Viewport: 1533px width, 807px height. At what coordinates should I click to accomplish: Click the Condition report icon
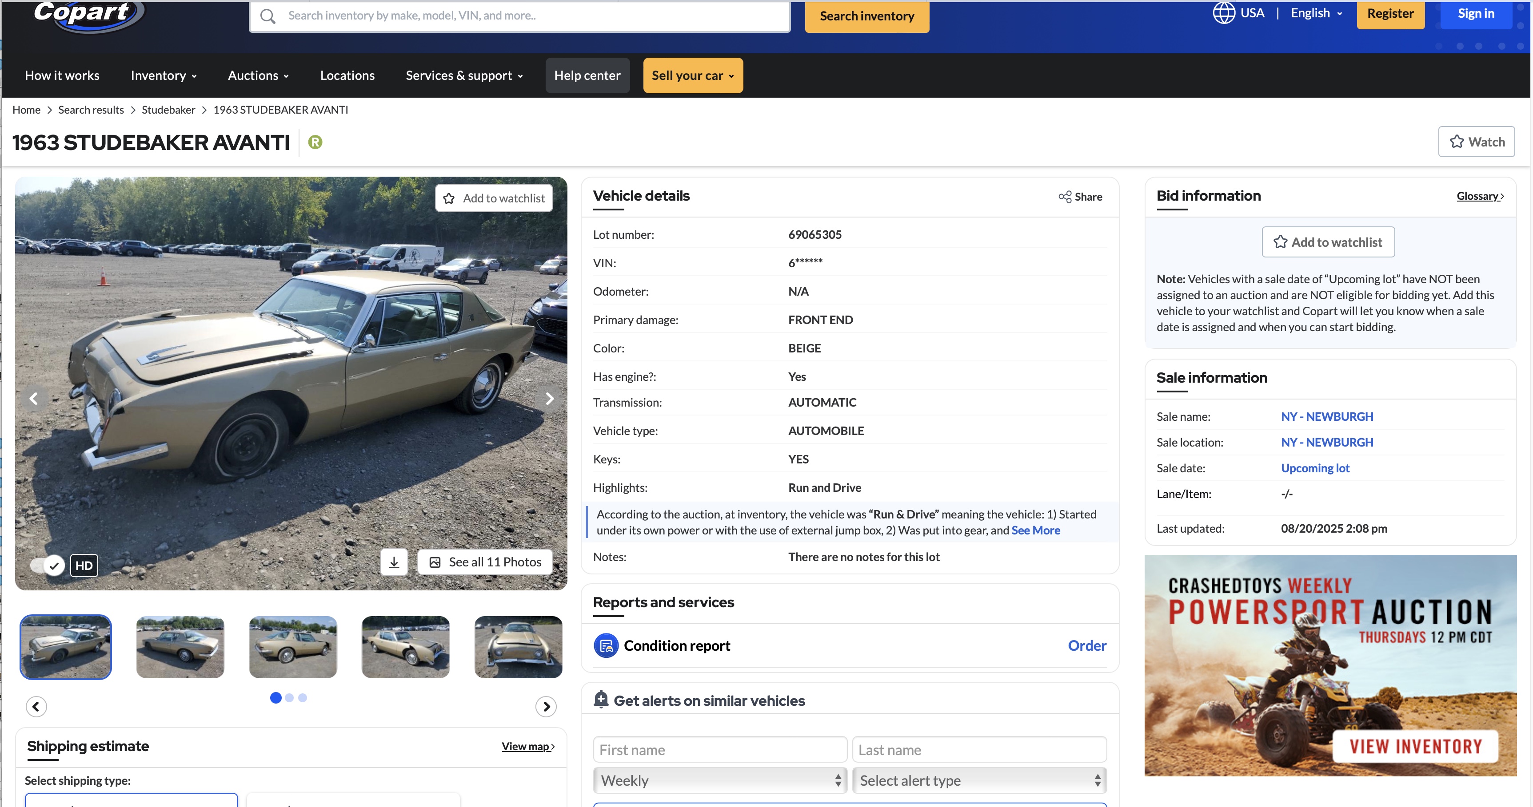coord(606,646)
